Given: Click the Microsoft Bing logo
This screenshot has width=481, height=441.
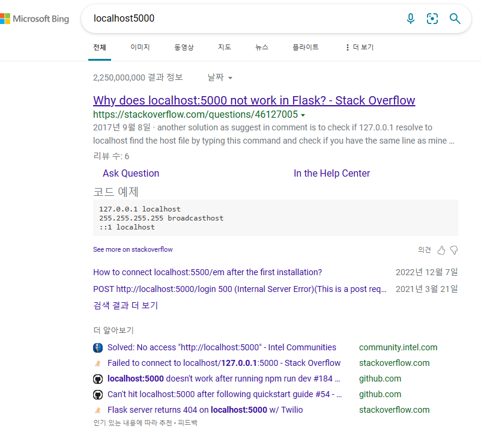Looking at the screenshot, I should point(34,19).
